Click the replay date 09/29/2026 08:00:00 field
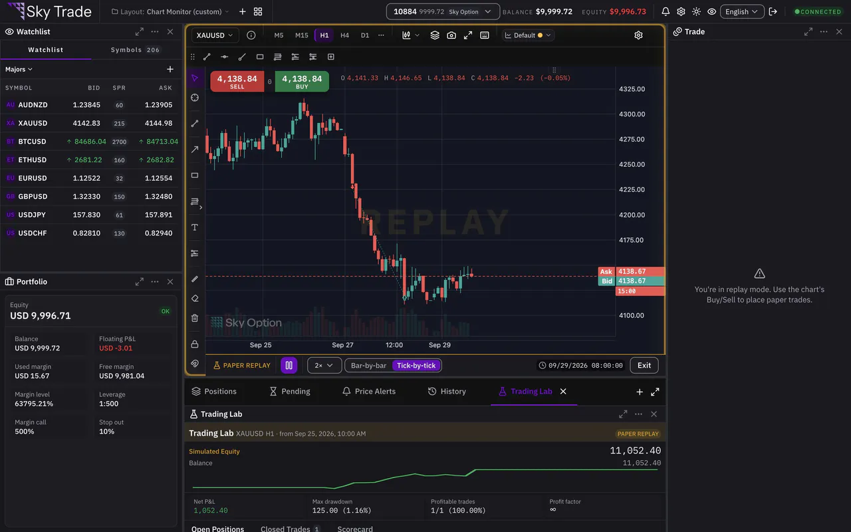 (x=581, y=365)
